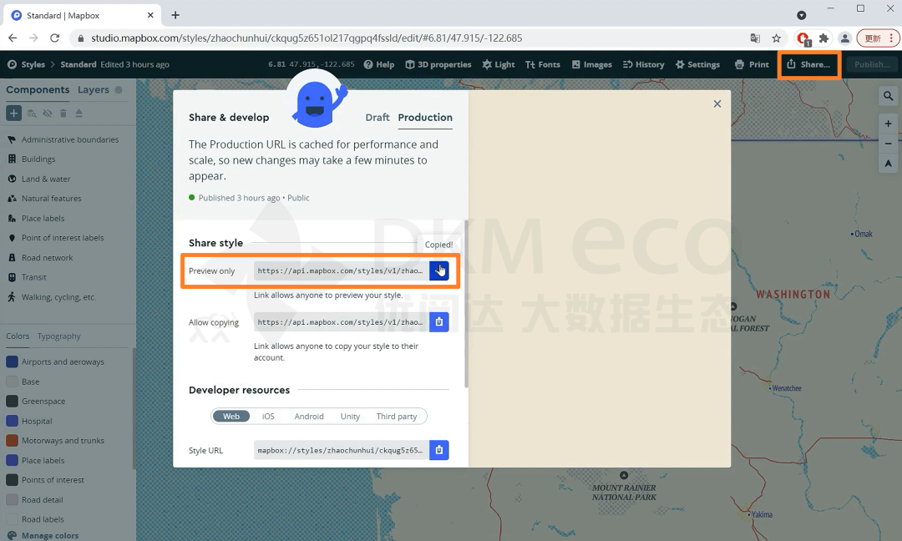Image resolution: width=902 pixels, height=541 pixels.
Task: Click the Airports and aeroways color swatch
Action: (12, 362)
